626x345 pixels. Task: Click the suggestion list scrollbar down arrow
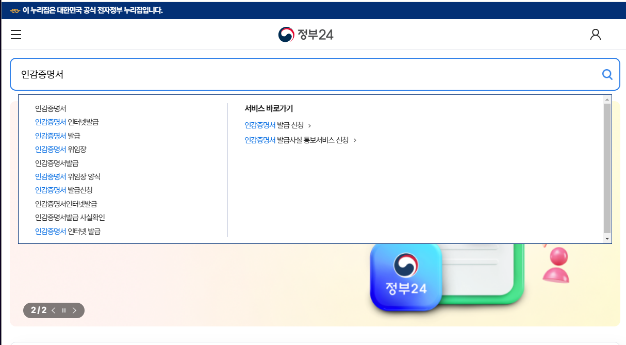coord(607,239)
